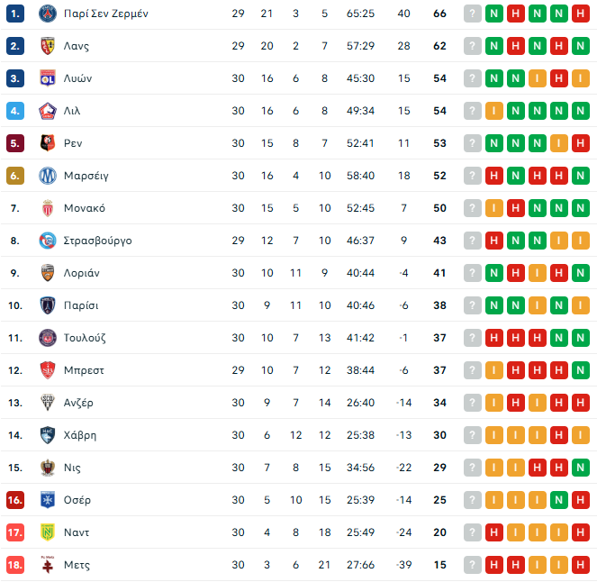Open the Μπρεστ team page link

pyautogui.click(x=83, y=370)
